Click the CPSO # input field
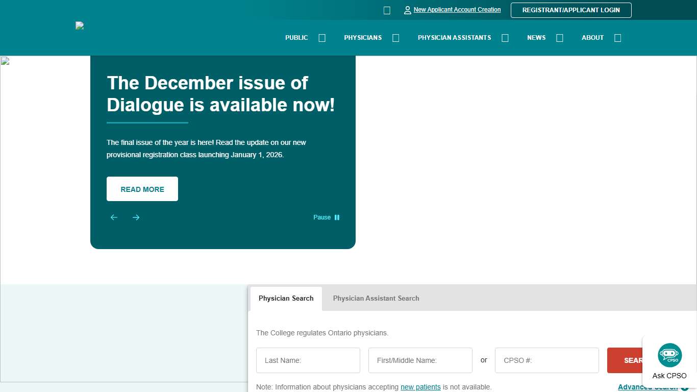 (546, 360)
